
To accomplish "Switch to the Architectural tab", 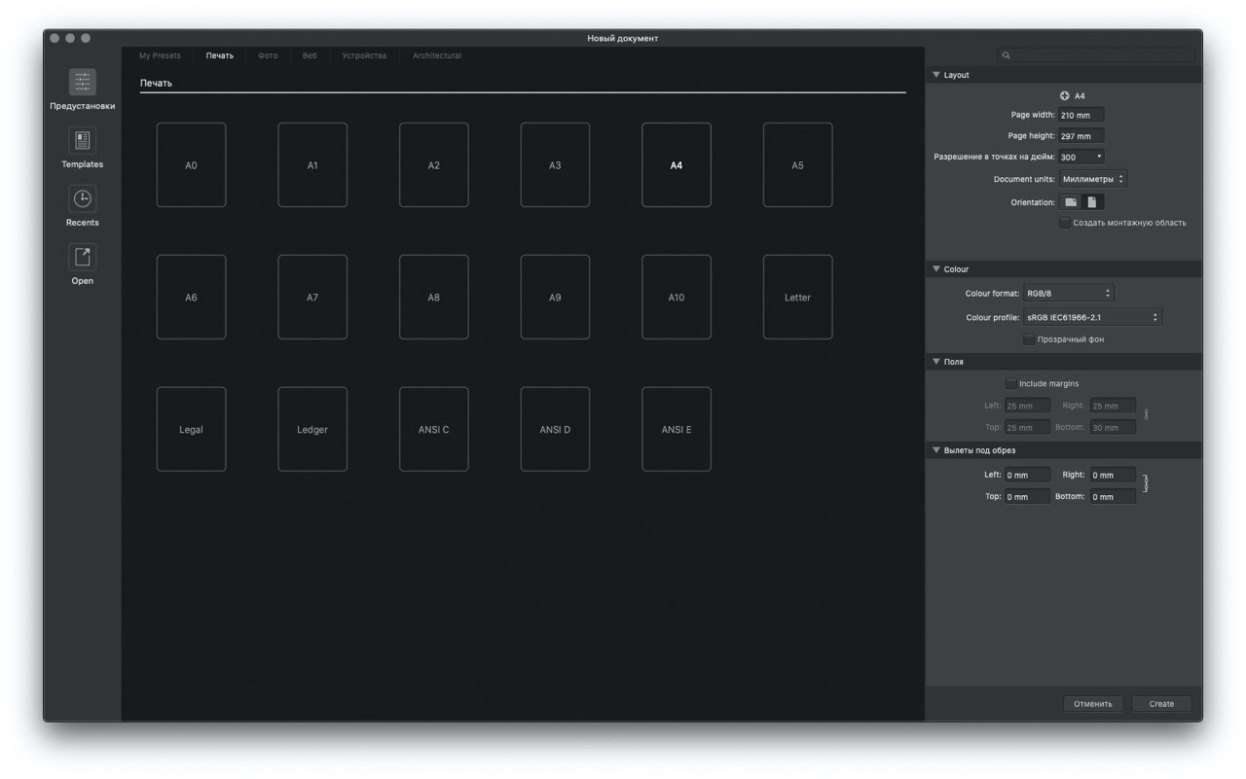I will click(437, 55).
